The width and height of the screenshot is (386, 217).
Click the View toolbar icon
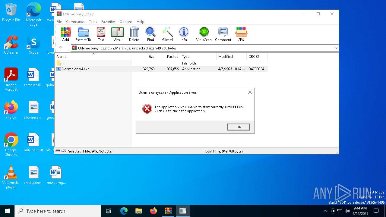[117, 34]
